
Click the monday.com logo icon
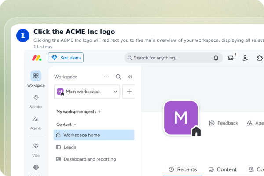tap(37, 58)
